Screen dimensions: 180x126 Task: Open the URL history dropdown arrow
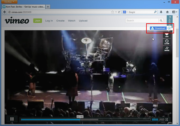(116, 12)
